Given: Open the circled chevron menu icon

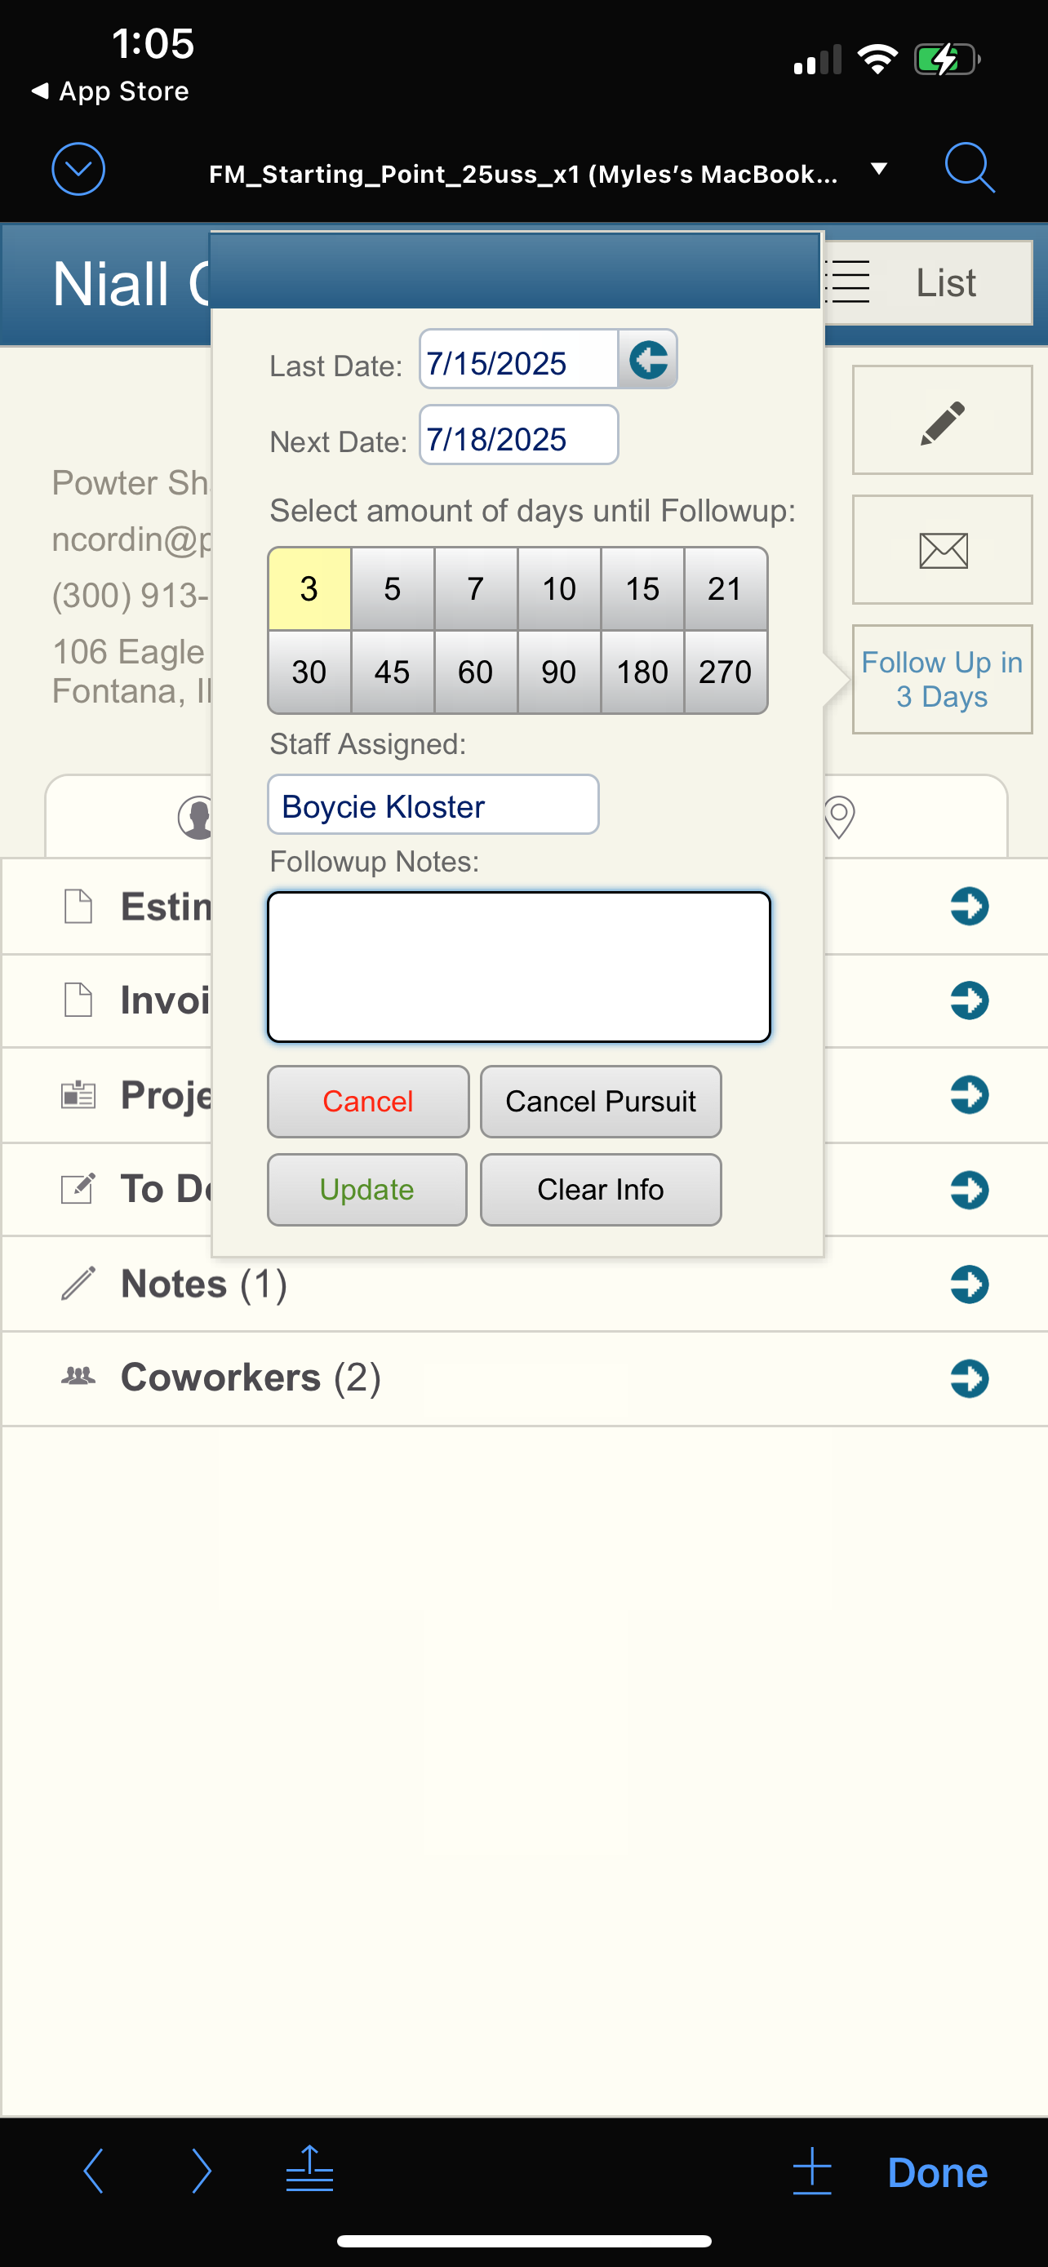Looking at the screenshot, I should click(x=78, y=169).
